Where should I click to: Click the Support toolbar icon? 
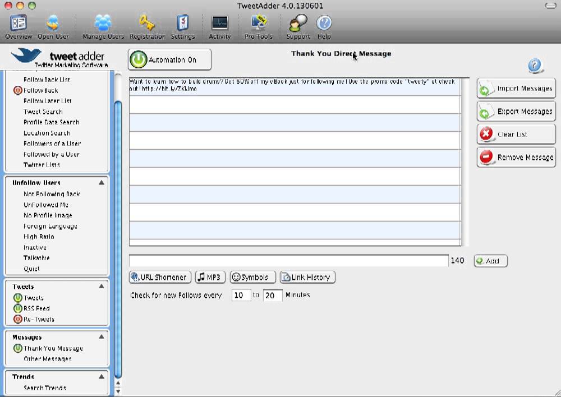click(x=298, y=27)
